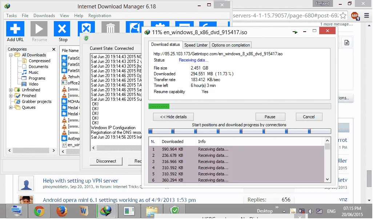Open the View menu
Screen dimensions: 373x219
click(x=64, y=16)
